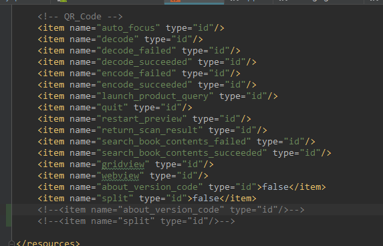Click the encode_failed name value
The height and width of the screenshot is (246, 383).
(136, 74)
